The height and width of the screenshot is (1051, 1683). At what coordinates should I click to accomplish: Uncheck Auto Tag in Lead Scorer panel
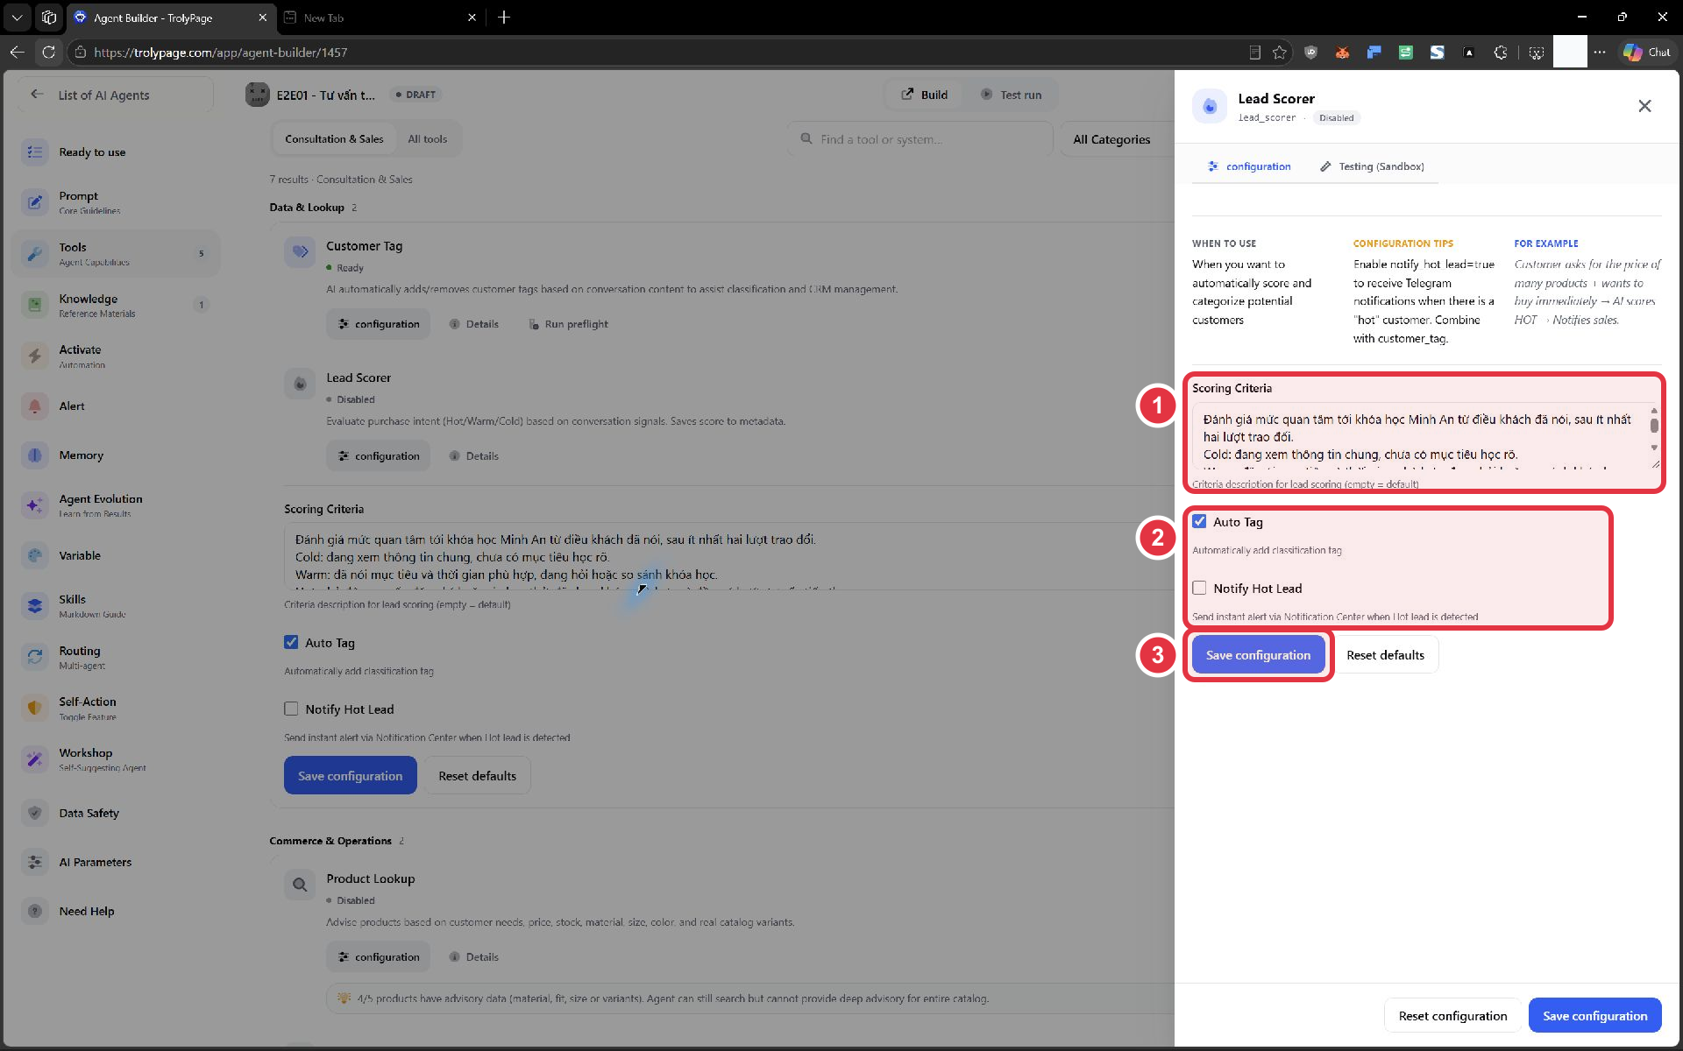[x=1199, y=521]
